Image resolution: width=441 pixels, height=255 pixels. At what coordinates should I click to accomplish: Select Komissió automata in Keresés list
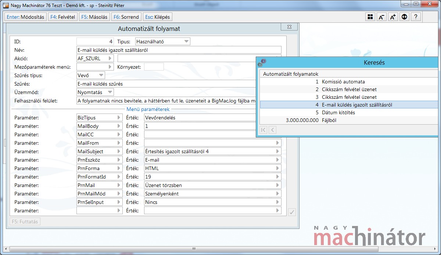[349, 82]
